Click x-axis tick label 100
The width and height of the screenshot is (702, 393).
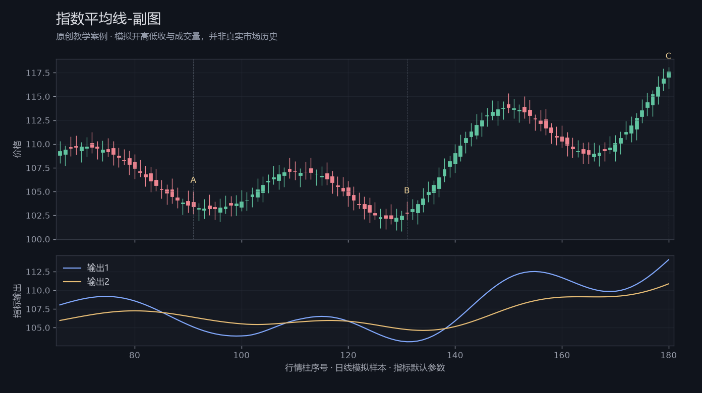point(242,355)
